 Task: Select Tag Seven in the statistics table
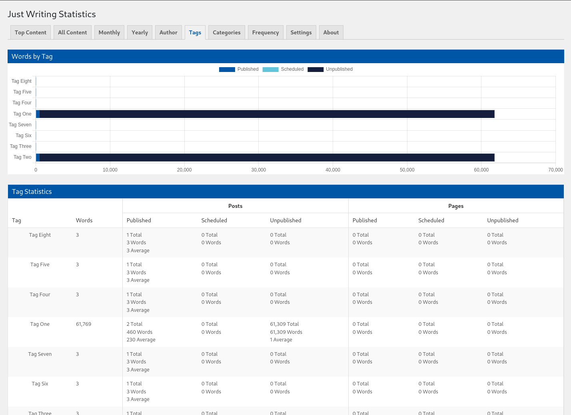coord(40,354)
